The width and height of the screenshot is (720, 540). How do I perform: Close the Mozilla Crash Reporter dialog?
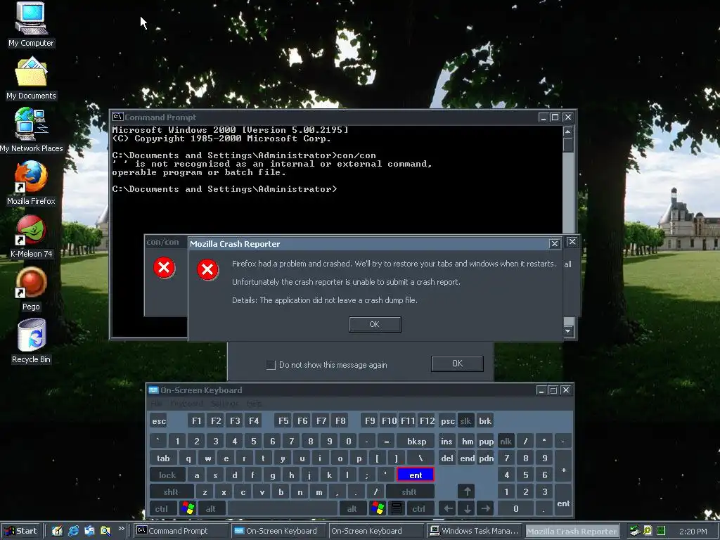point(555,244)
